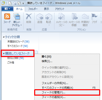Select the BIGLOBE feed folder

[x=16, y=58]
